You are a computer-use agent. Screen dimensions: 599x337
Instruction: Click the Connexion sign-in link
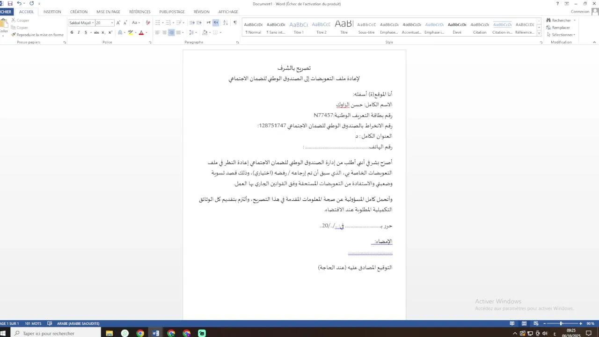(580, 12)
